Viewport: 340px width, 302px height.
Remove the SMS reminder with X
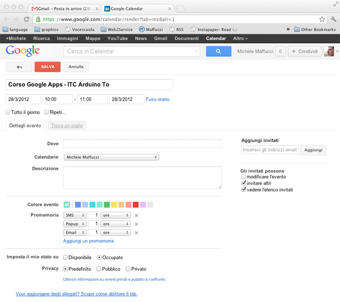137,215
